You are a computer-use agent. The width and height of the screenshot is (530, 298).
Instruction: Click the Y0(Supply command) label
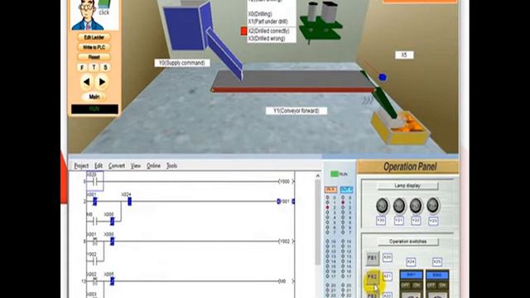pyautogui.click(x=182, y=63)
